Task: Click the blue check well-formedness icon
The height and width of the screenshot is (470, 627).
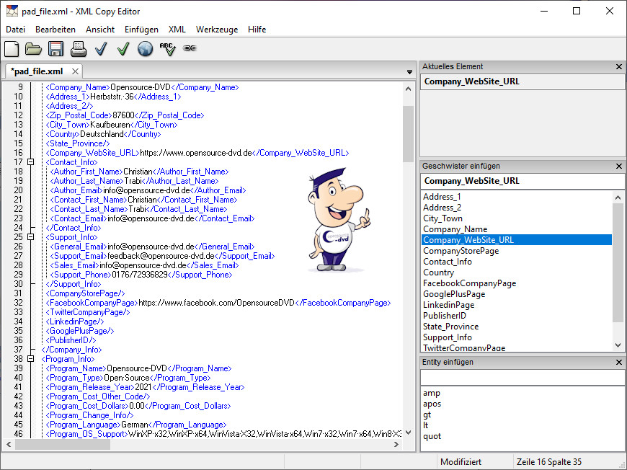Action: click(x=101, y=49)
